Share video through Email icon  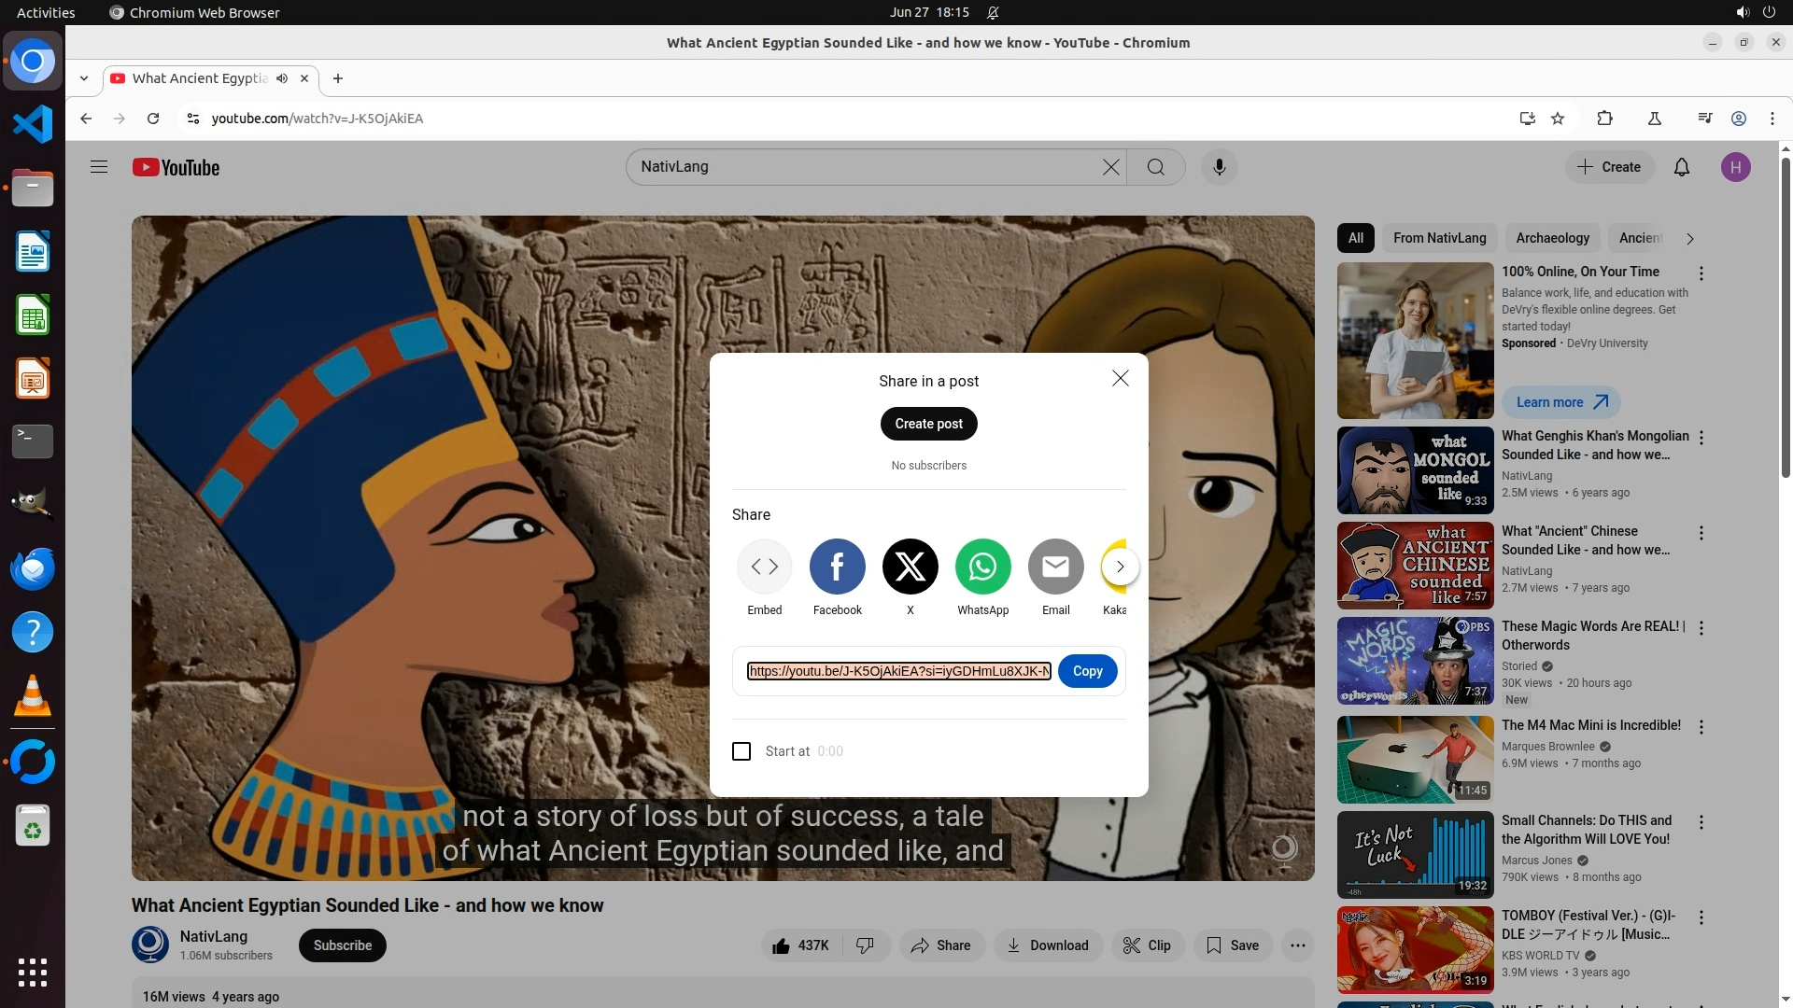[1055, 567]
